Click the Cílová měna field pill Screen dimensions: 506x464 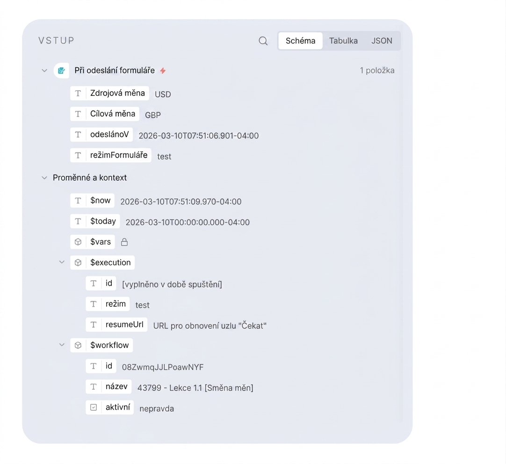[x=105, y=114]
